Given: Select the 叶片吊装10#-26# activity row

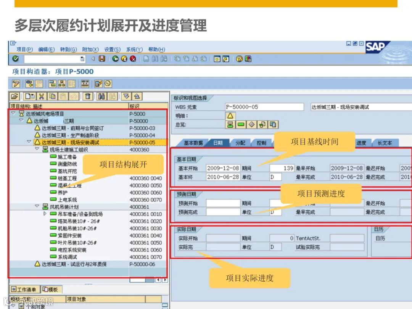Looking at the screenshot, I should tap(88, 243).
